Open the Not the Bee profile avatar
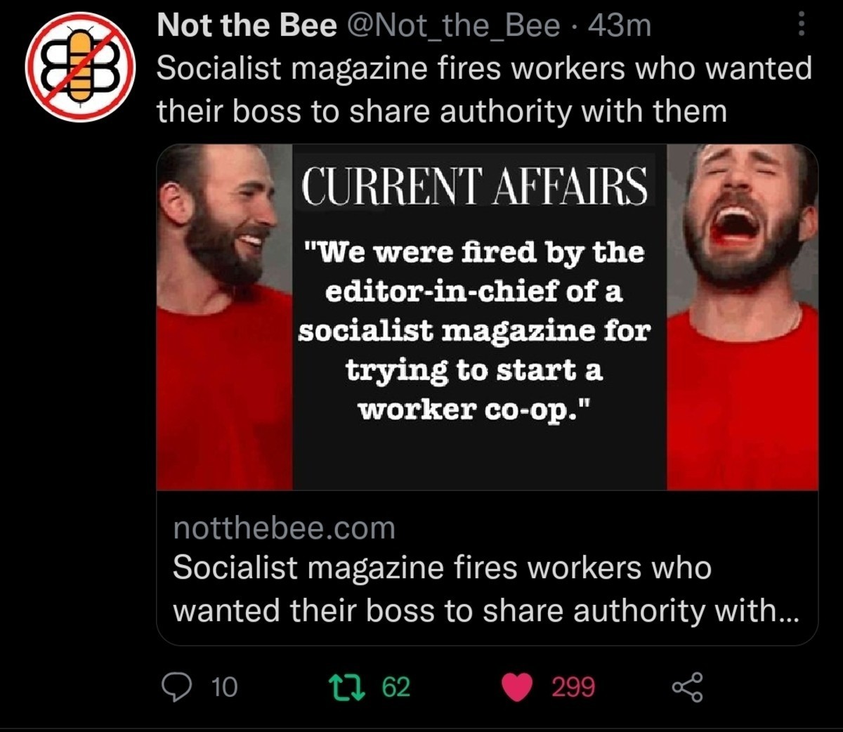The width and height of the screenshot is (843, 732). click(81, 67)
